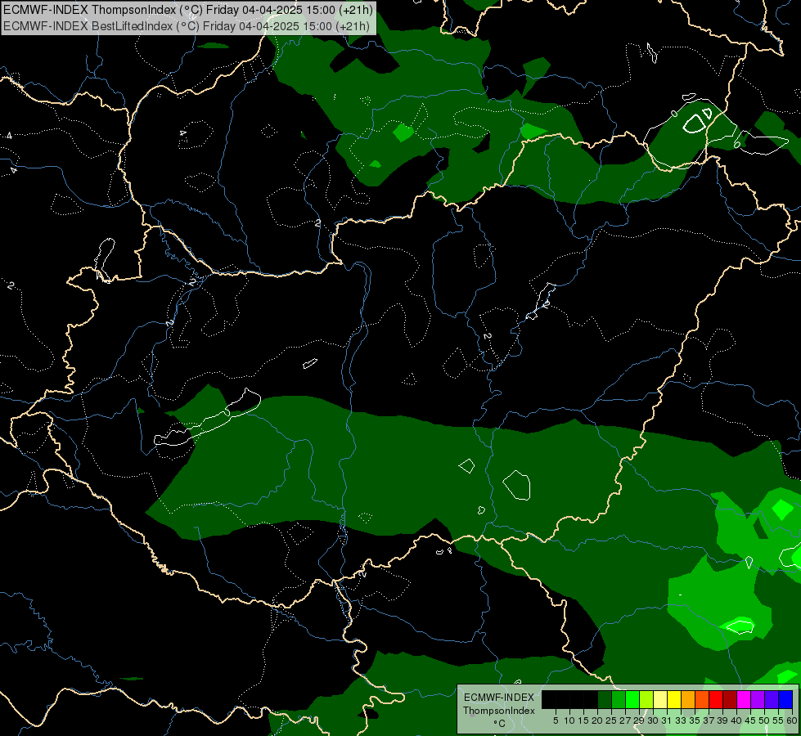801x736 pixels.
Task: Click the BestLiftedIndex title line in header
Action: pyautogui.click(x=187, y=26)
